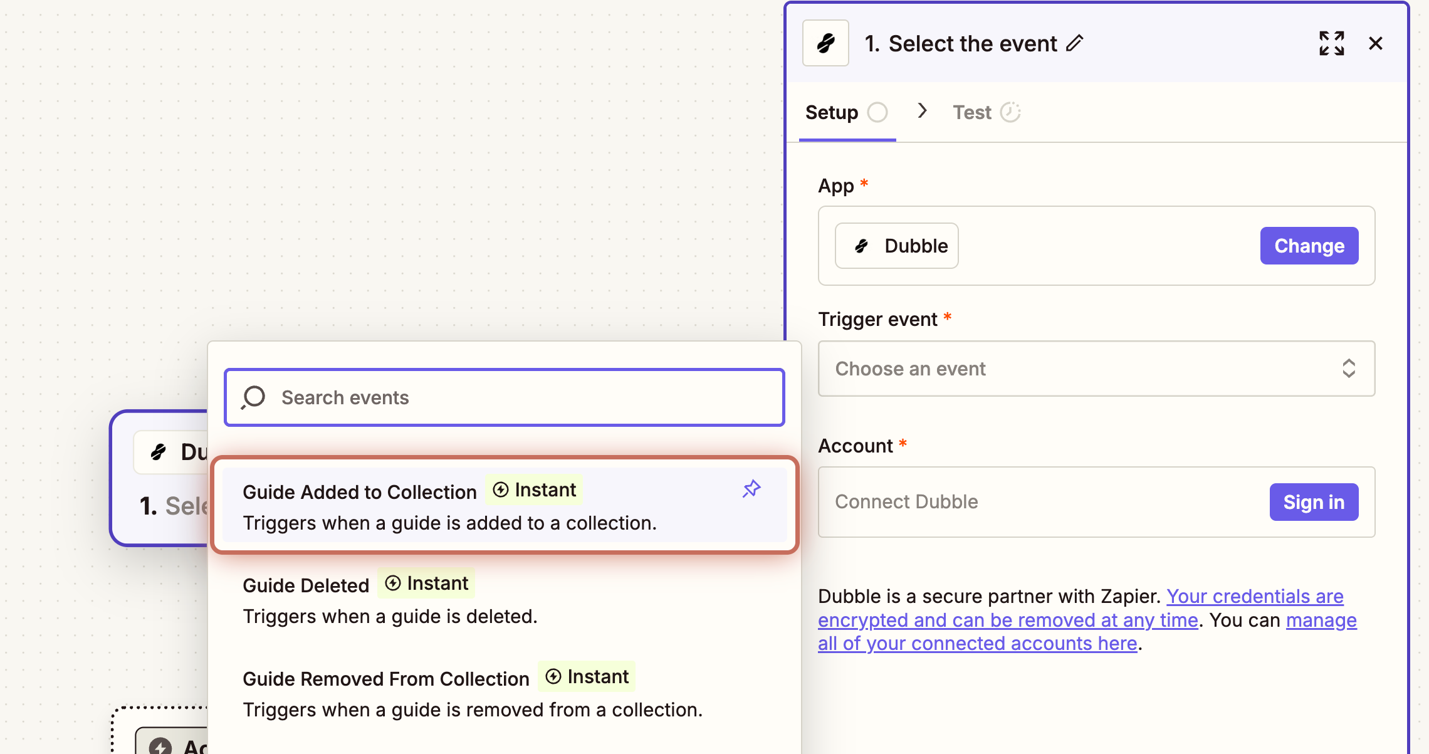Click the Dubble logo in panel header

tap(825, 43)
